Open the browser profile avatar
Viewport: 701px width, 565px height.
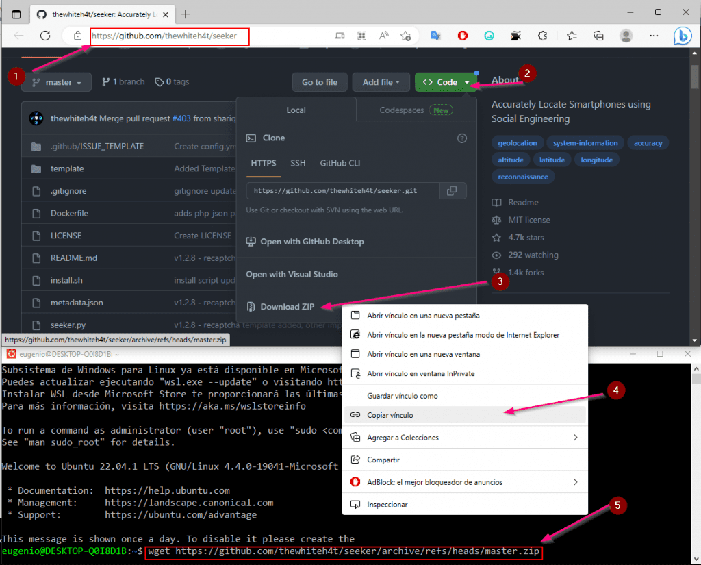click(x=626, y=36)
